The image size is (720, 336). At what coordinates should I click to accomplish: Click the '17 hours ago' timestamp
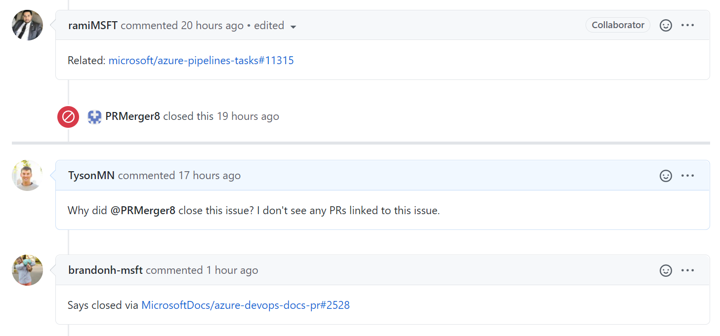210,175
